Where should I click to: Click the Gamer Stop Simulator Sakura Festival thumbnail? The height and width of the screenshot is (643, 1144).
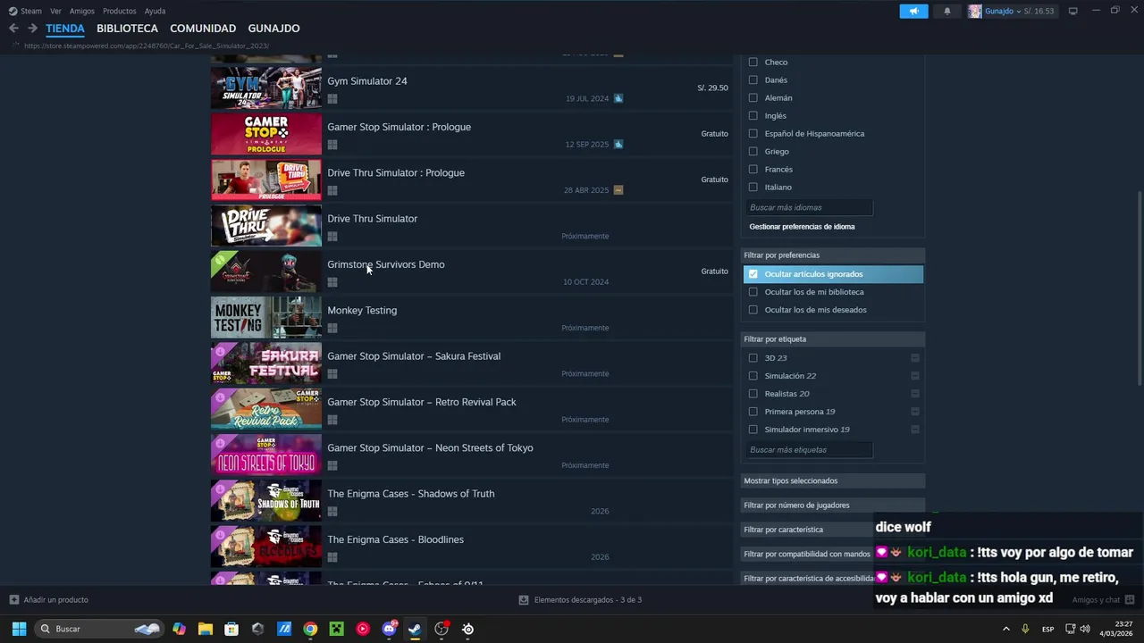266,363
